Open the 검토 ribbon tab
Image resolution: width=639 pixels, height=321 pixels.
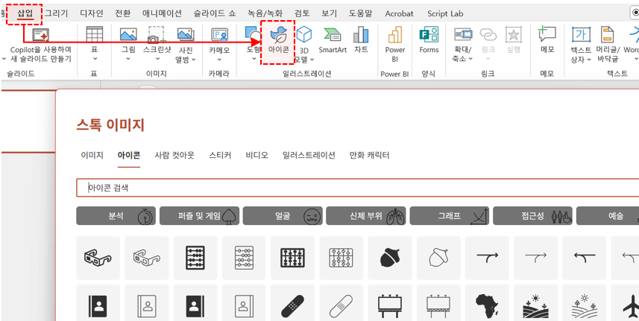tap(302, 13)
